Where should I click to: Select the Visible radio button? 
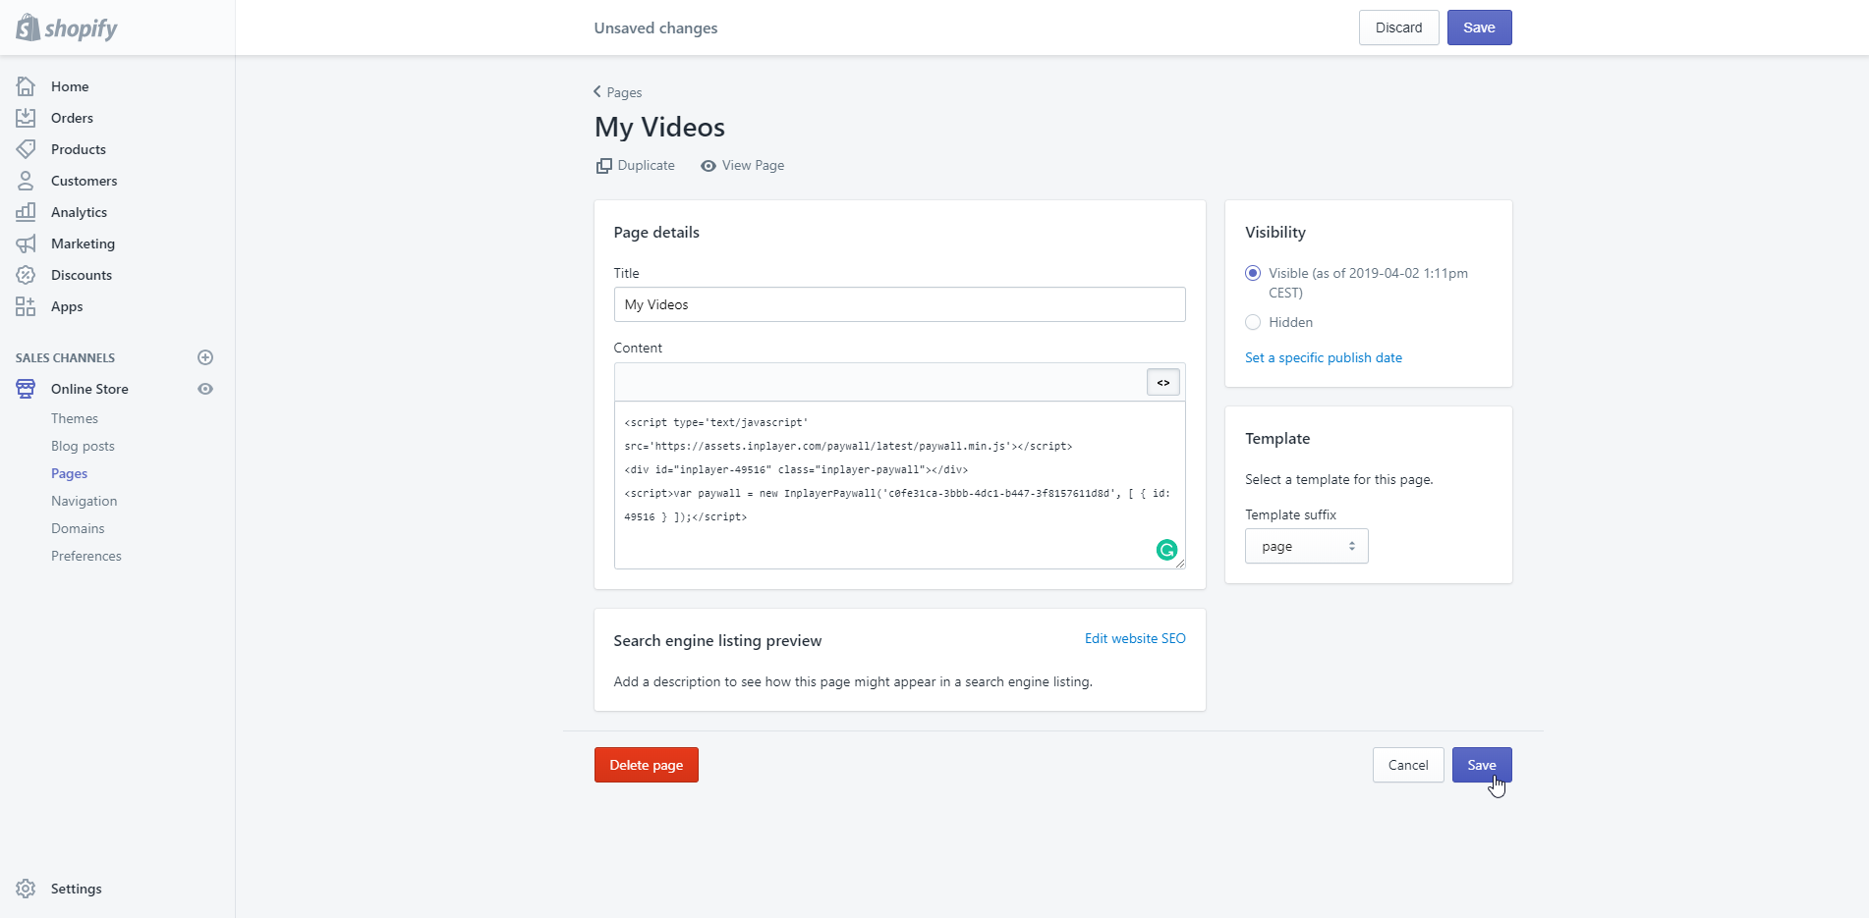tap(1253, 273)
